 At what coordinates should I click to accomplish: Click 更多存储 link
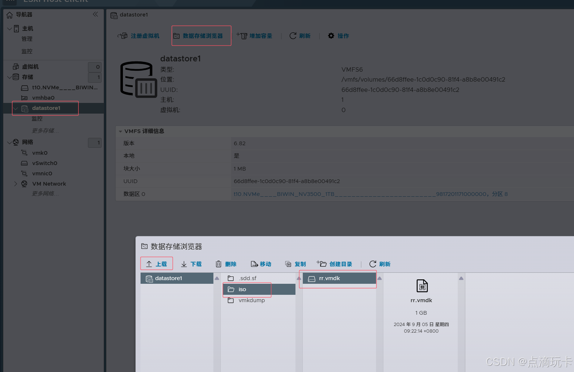tap(45, 130)
